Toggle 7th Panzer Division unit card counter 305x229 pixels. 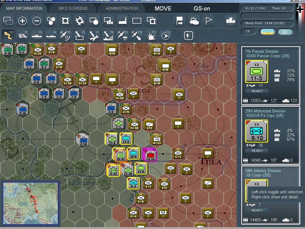click(x=256, y=71)
